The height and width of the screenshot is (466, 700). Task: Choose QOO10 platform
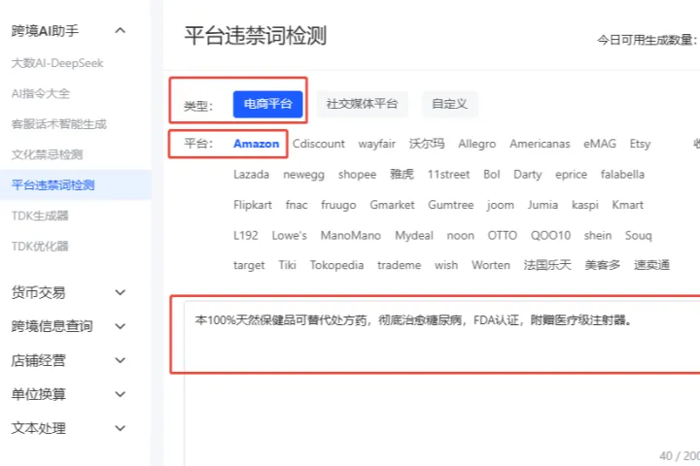[550, 235]
